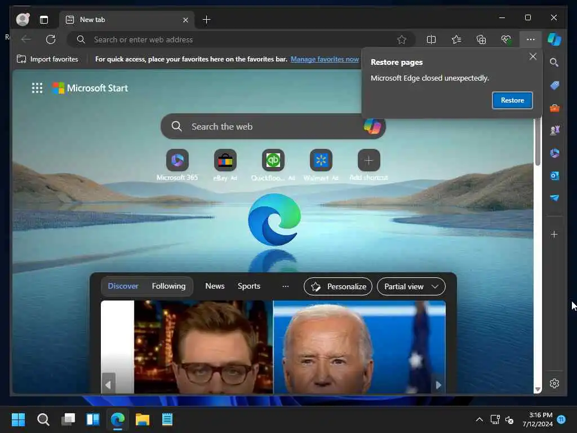Open sidebar Games chess icon
The height and width of the screenshot is (433, 577).
tap(554, 130)
